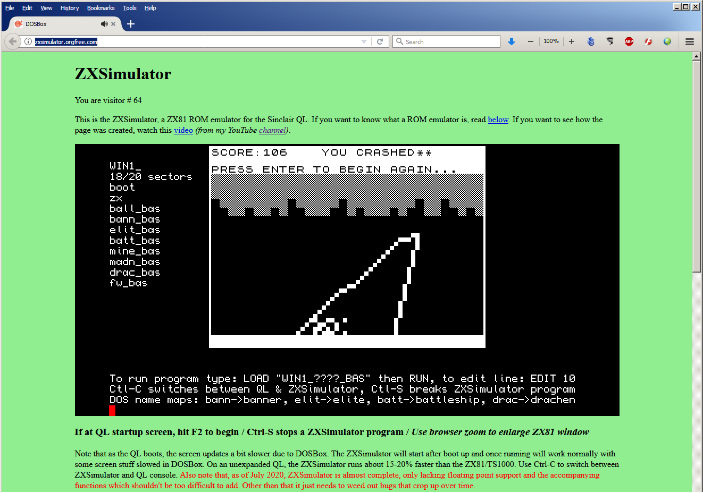
Task: Click the DOSBox tab favicon
Action: coord(19,24)
